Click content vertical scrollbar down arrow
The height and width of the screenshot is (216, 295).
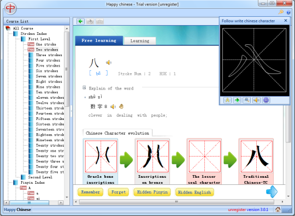coord(288,196)
